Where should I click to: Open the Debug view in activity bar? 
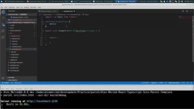[3, 31]
